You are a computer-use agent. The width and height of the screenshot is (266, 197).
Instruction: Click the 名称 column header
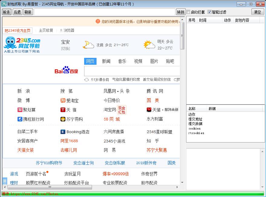(197, 109)
